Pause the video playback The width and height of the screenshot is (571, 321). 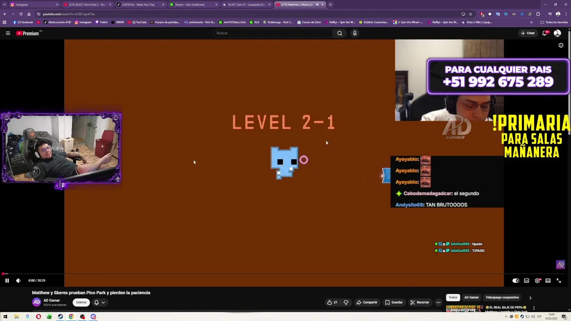(7, 280)
